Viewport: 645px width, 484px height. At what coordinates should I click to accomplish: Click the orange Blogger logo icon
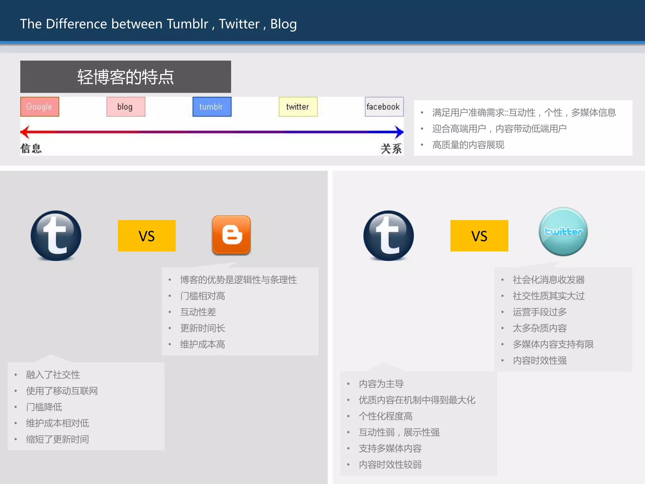click(x=231, y=235)
